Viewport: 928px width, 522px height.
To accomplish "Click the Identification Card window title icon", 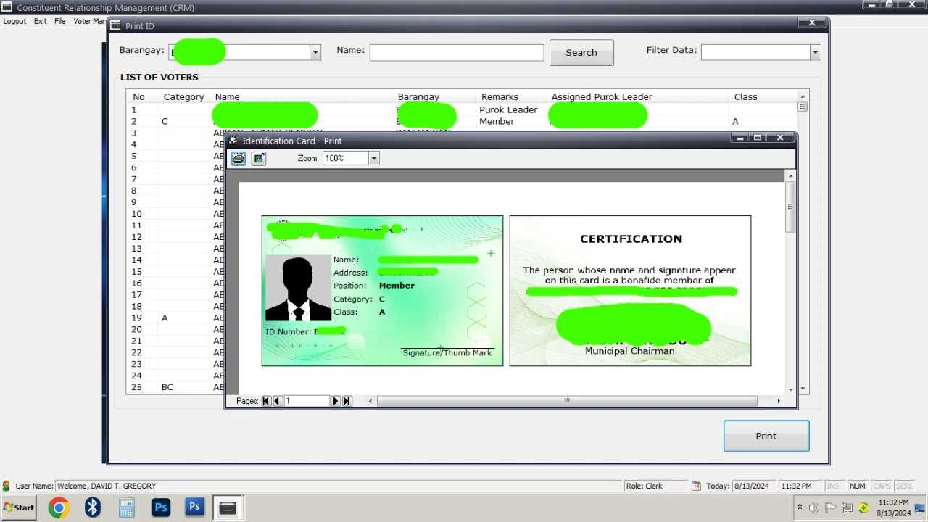I will click(x=233, y=141).
